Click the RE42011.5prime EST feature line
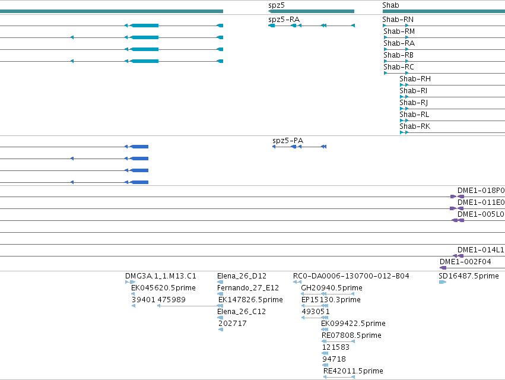This screenshot has width=505, height=380. point(339,377)
